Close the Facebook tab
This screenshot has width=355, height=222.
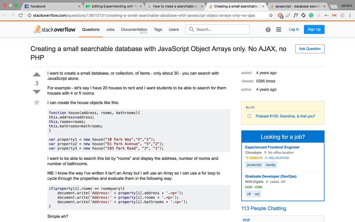click(x=79, y=6)
